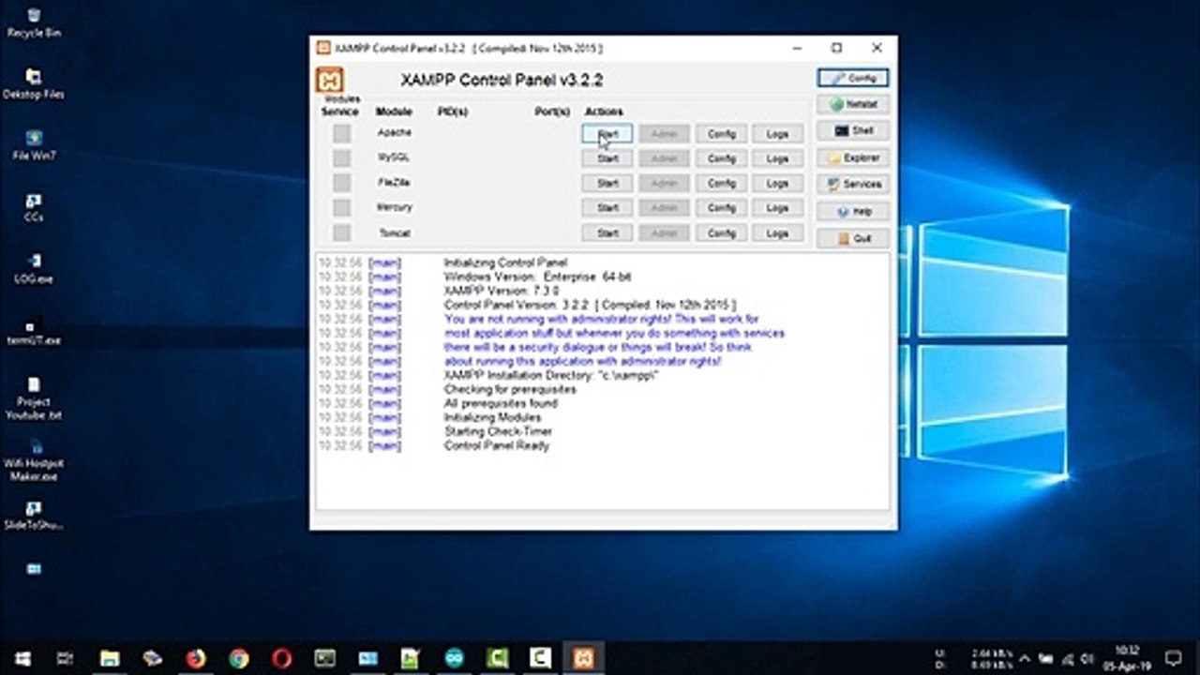The width and height of the screenshot is (1200, 675).
Task: Open the control panel Config button with wrench icon
Action: (853, 78)
